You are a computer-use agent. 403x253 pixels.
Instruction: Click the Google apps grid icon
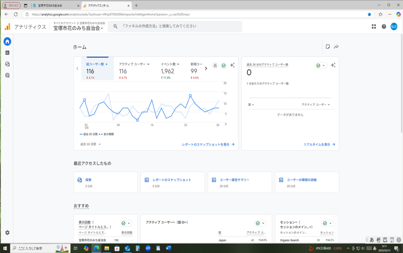373,26
